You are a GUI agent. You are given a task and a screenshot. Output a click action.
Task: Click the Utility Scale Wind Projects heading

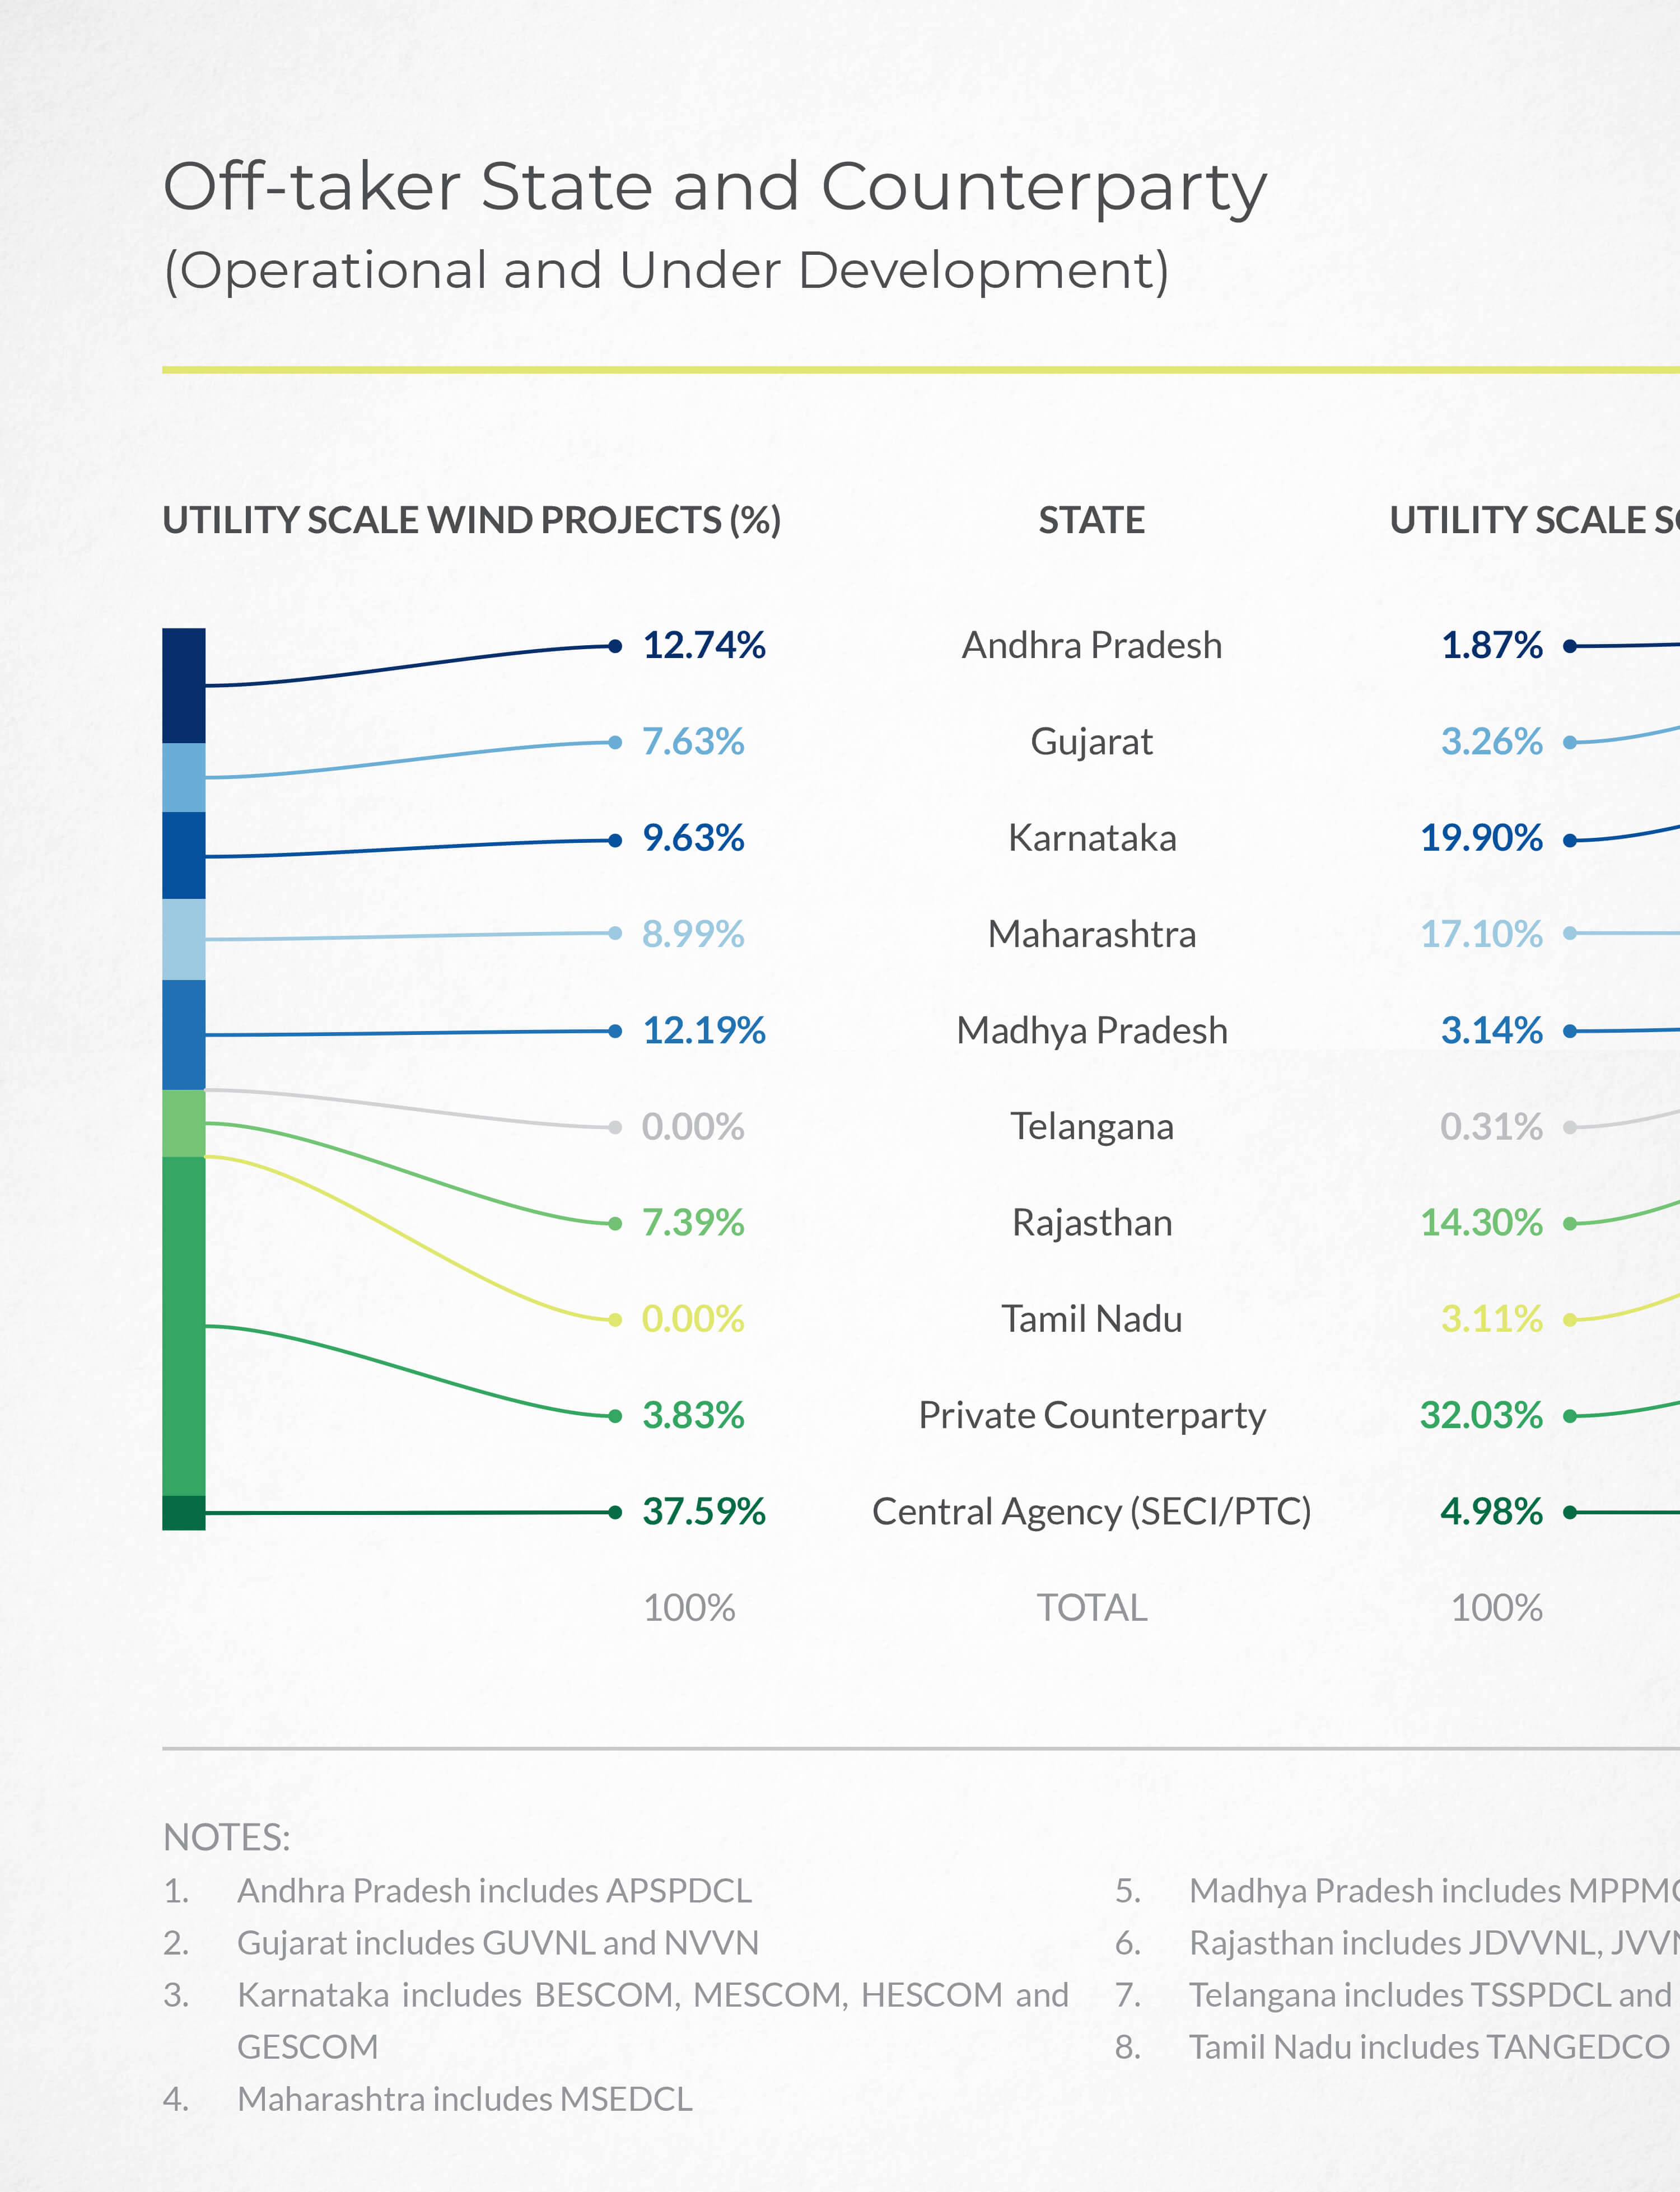point(471,520)
